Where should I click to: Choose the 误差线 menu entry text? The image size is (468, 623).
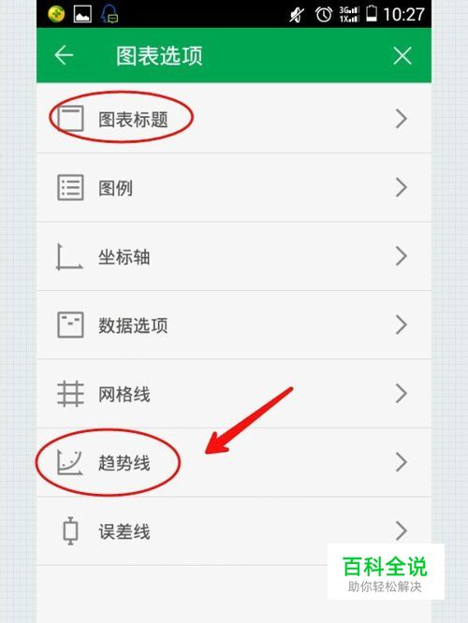(124, 531)
